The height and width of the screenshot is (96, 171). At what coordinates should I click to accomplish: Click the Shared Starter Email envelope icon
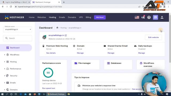click(105, 46)
